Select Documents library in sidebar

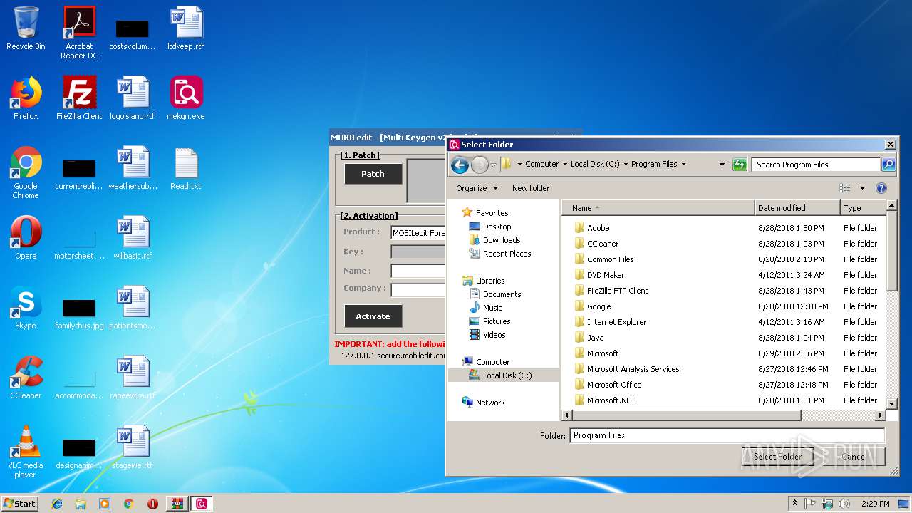pos(502,294)
